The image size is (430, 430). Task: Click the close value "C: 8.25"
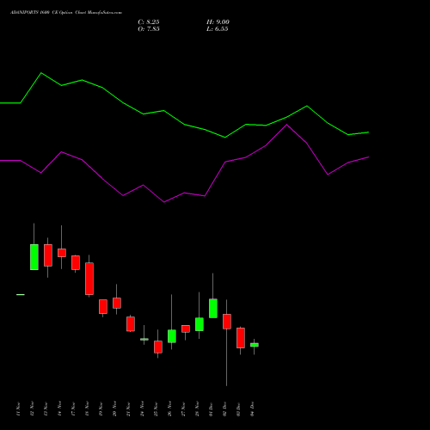point(149,22)
